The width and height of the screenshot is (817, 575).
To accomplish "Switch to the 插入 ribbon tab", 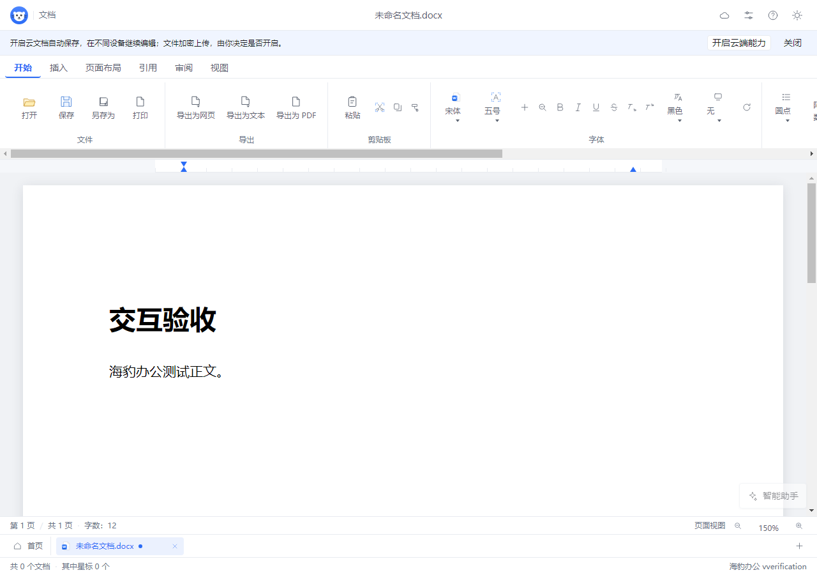I will pos(59,68).
